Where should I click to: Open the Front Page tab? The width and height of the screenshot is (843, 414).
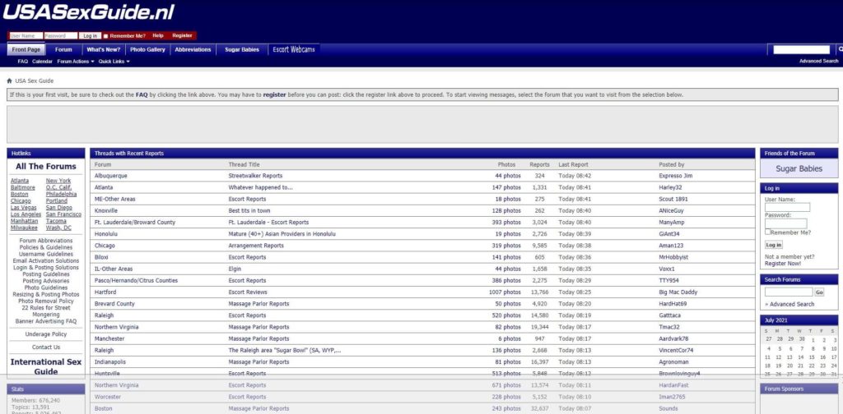point(26,50)
